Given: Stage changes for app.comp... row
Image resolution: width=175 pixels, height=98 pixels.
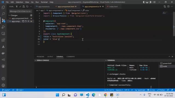Looking at the screenshot, I should [28, 21].
